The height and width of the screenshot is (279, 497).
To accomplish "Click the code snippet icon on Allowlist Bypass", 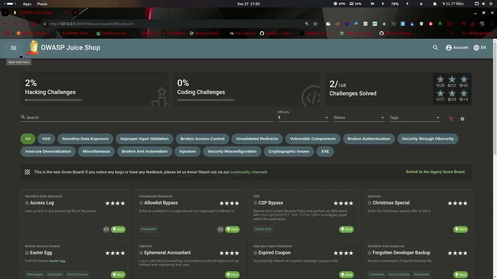I will [220, 229].
